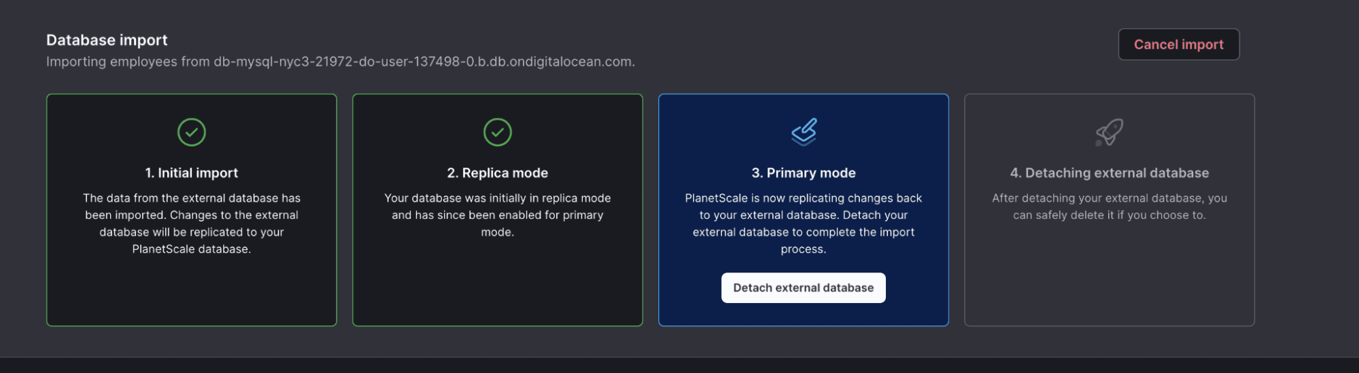Select the 2. Replica mode heading
Screen dimensions: 1359x373
(x=498, y=173)
